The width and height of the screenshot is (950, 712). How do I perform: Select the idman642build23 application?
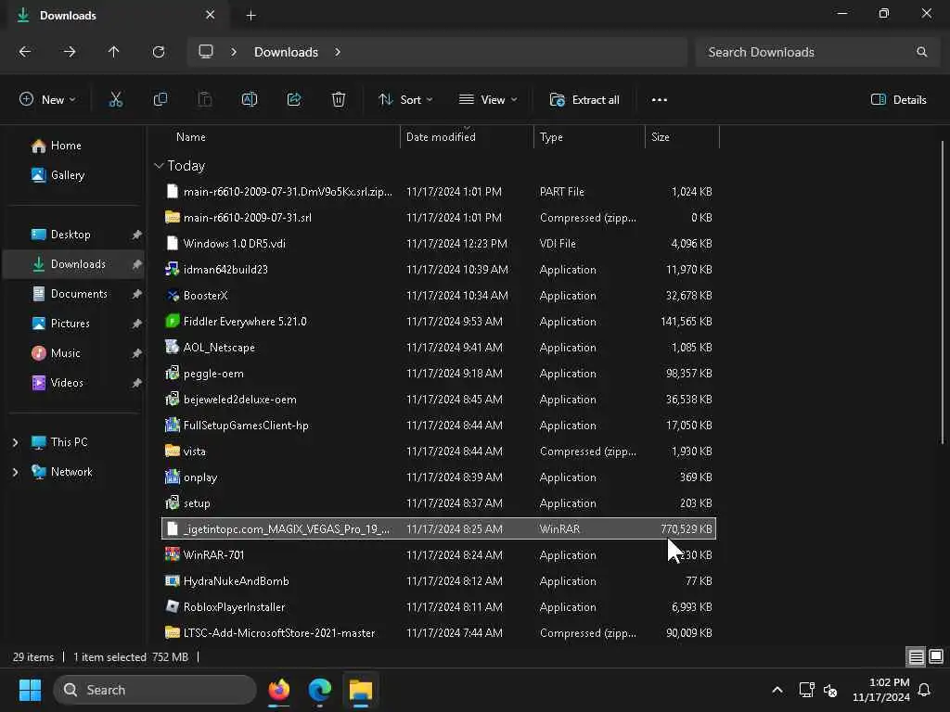(439, 270)
